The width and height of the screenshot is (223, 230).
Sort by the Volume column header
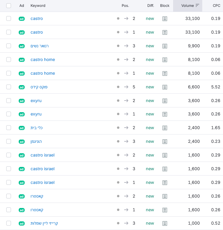[188, 6]
